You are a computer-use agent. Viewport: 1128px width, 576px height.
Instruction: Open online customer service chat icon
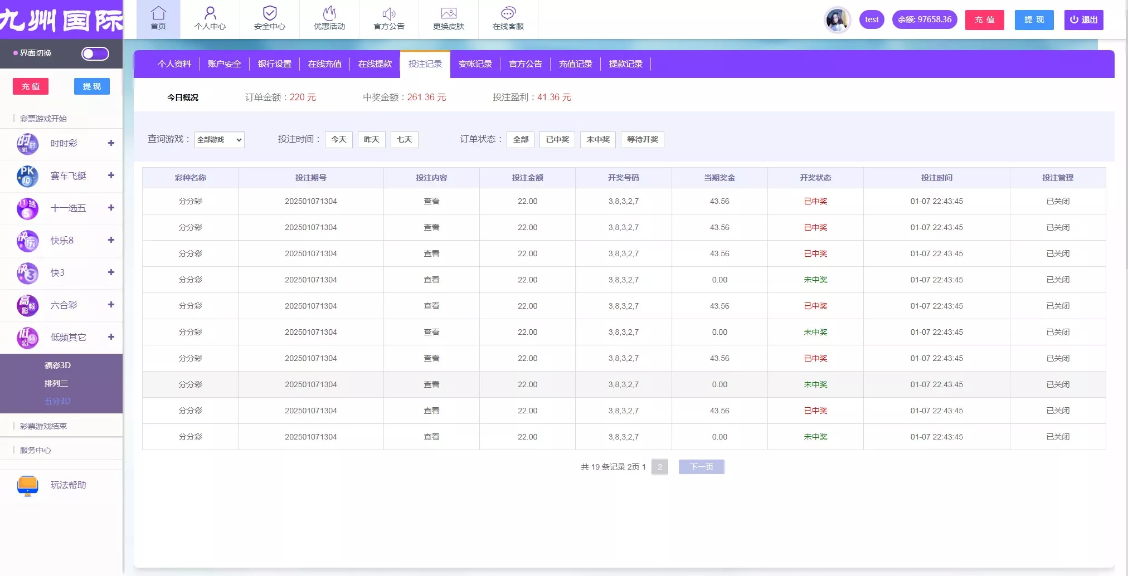(508, 13)
